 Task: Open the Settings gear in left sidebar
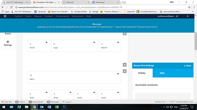(8, 43)
